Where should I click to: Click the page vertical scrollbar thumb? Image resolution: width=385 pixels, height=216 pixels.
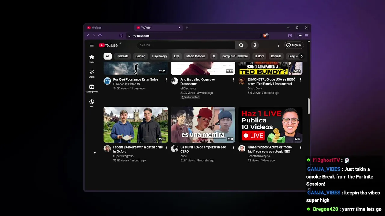tap(308, 106)
